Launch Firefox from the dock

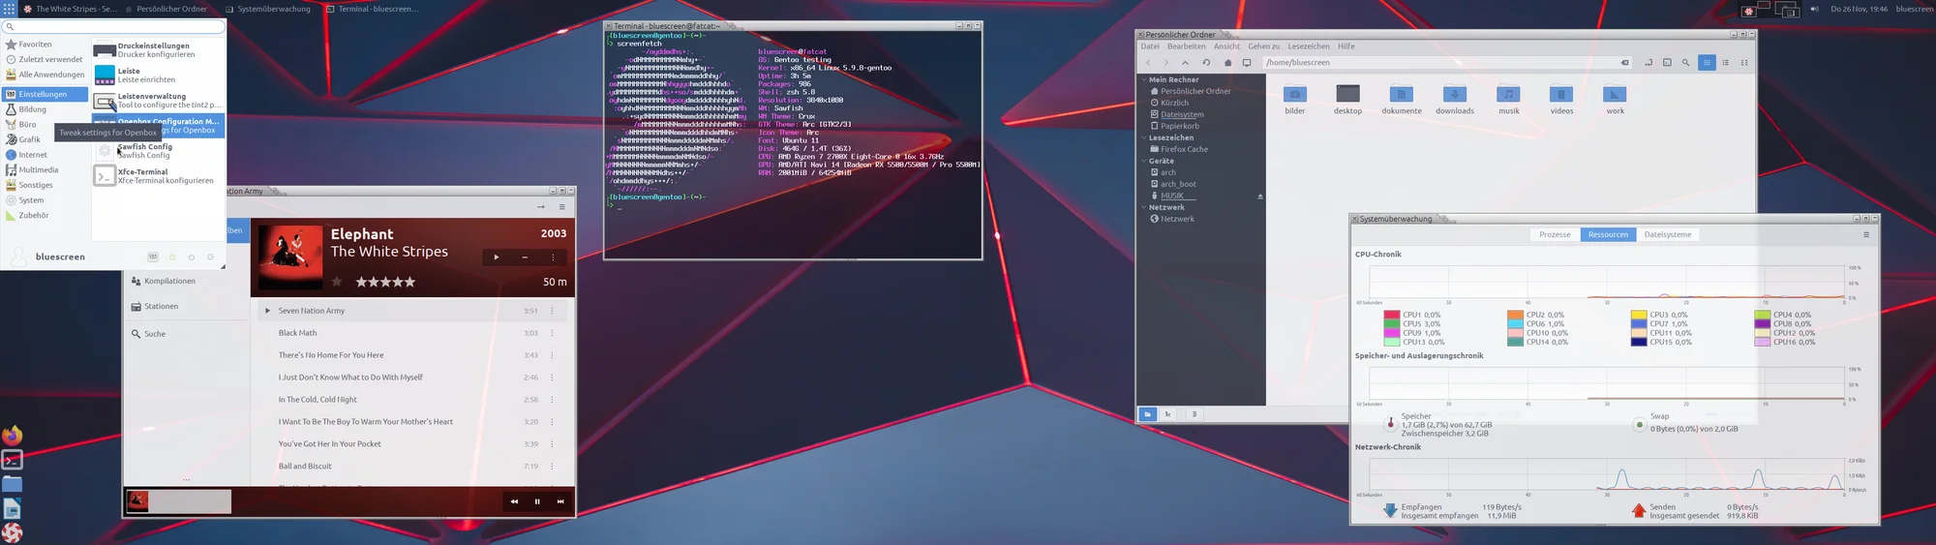click(12, 436)
